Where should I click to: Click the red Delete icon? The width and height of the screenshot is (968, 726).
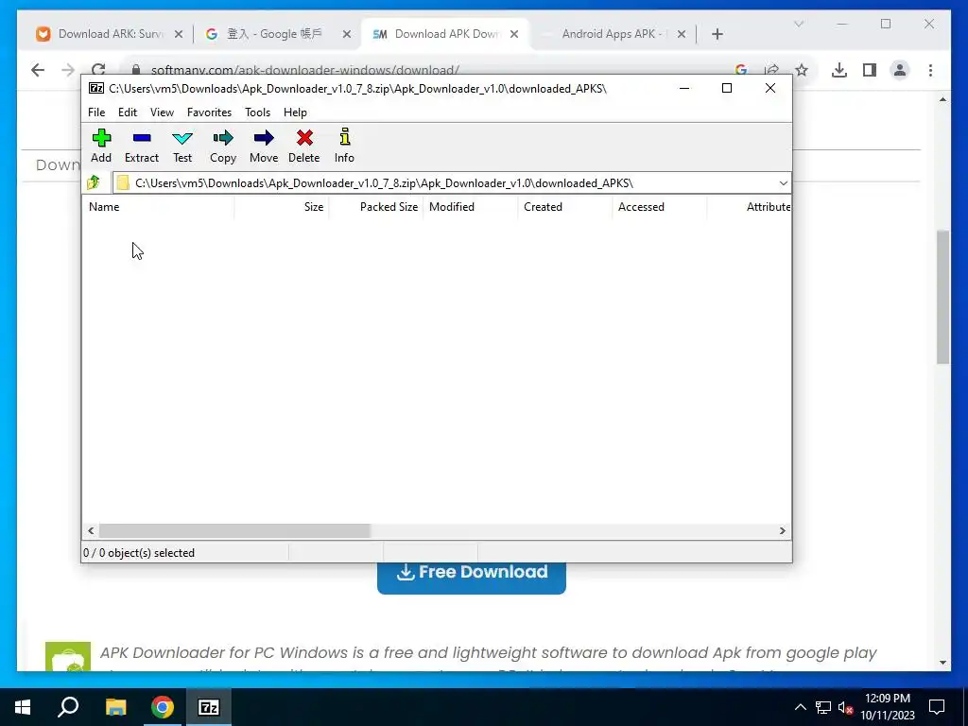(x=304, y=138)
